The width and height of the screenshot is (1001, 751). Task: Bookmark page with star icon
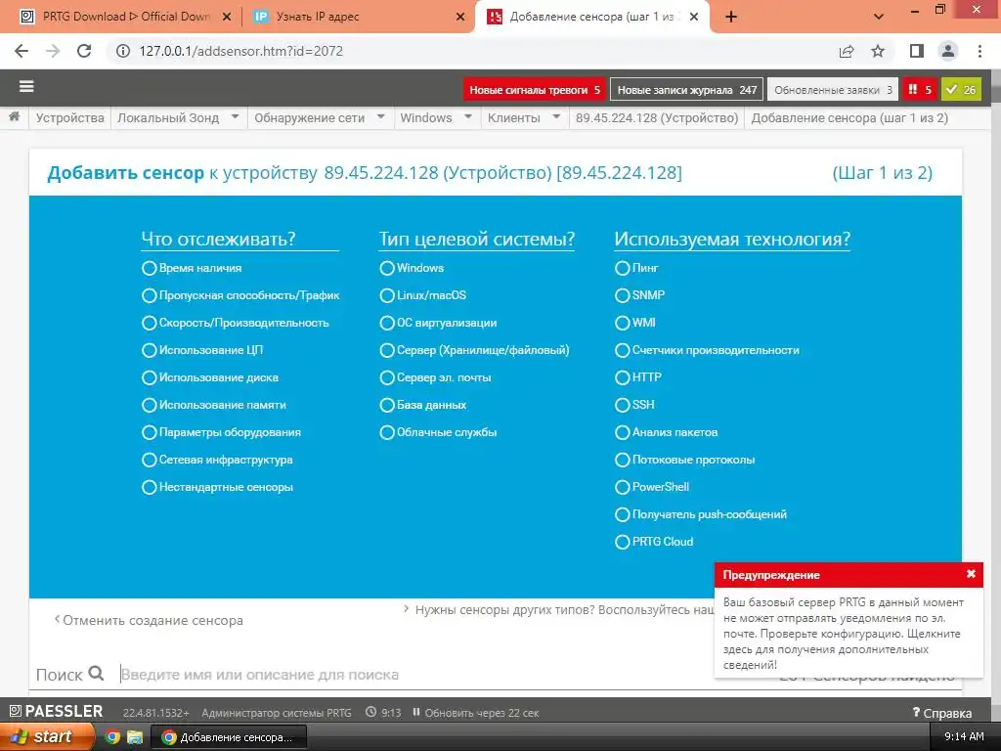click(878, 51)
